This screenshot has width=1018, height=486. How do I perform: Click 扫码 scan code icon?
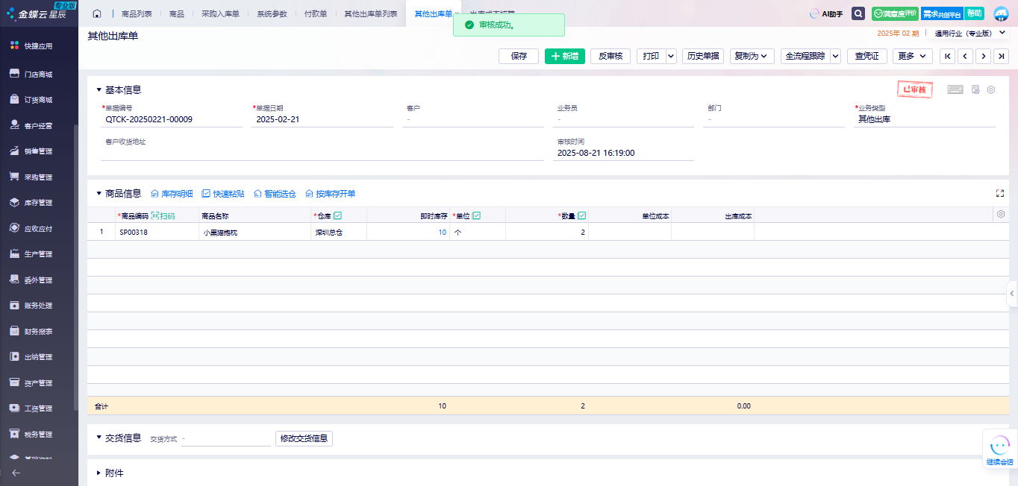[x=163, y=215]
